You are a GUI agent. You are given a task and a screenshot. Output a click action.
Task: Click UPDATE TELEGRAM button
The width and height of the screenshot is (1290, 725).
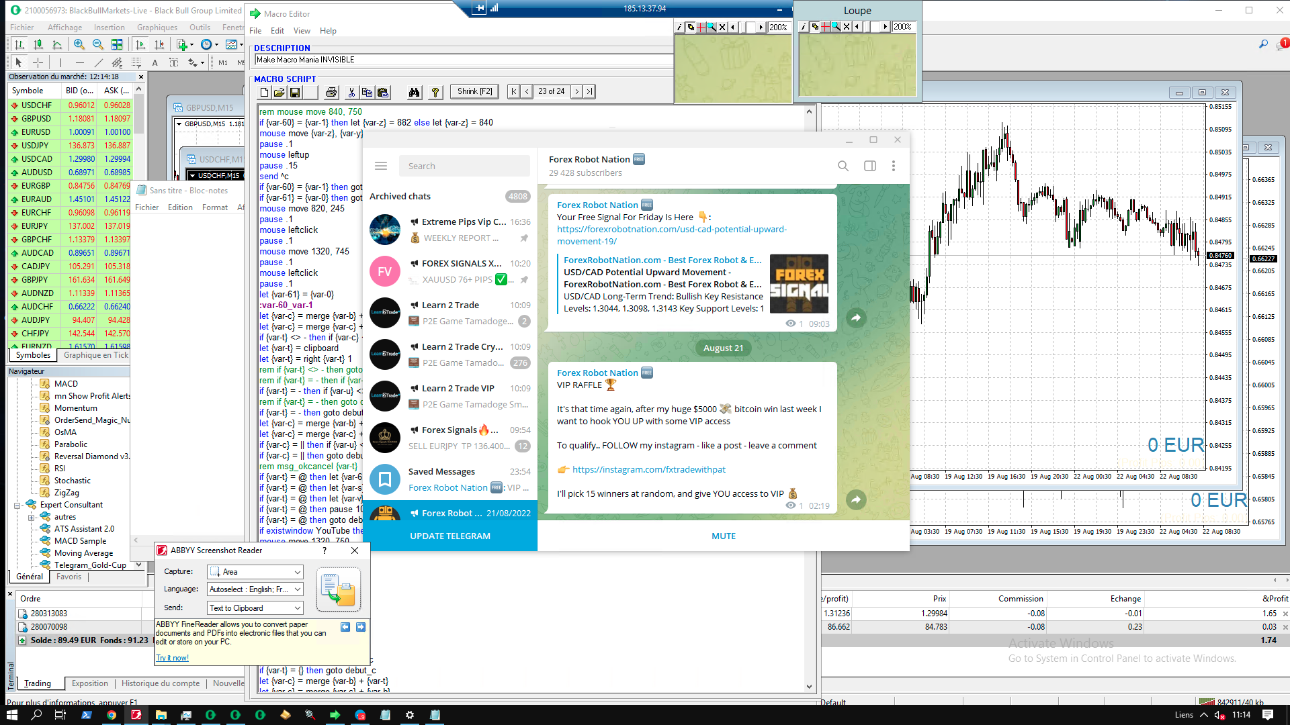(x=450, y=536)
